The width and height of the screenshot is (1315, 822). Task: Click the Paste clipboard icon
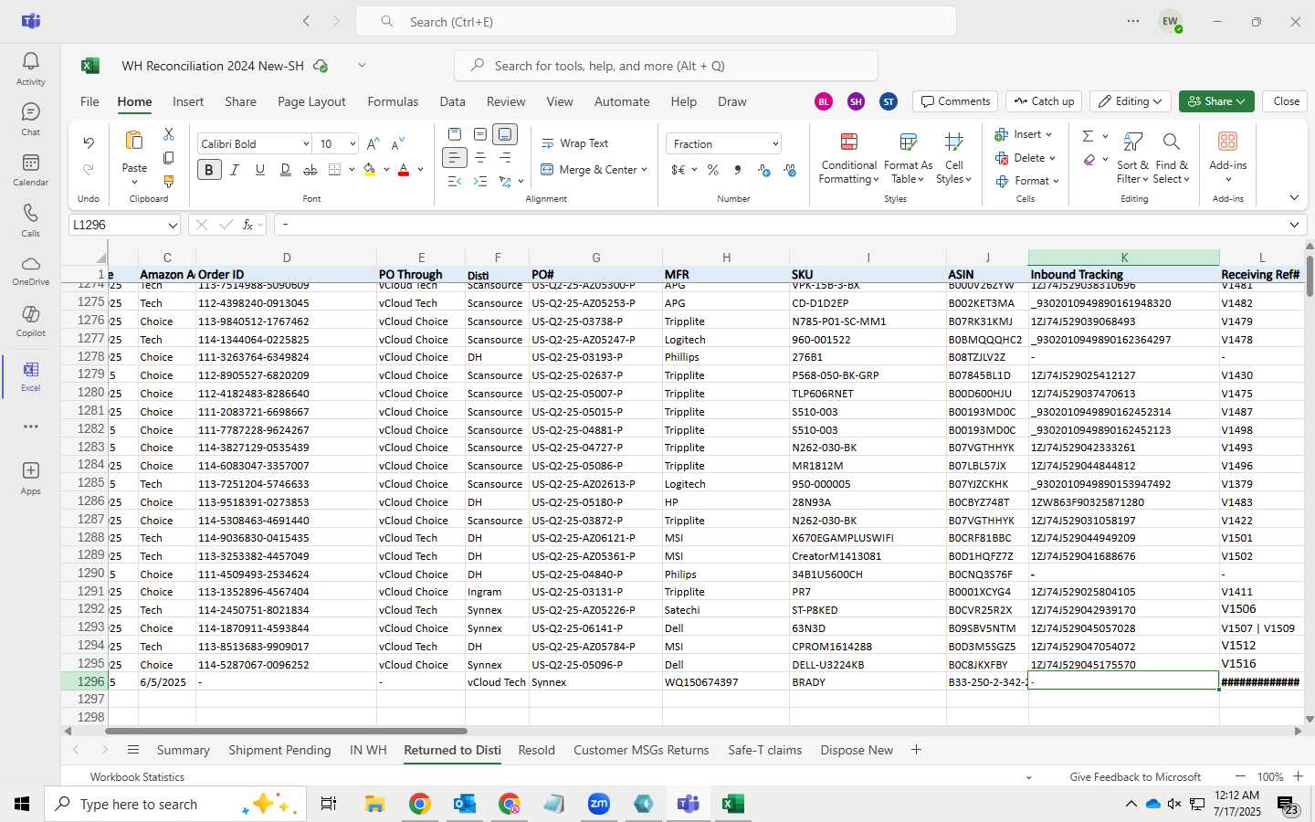point(134,141)
